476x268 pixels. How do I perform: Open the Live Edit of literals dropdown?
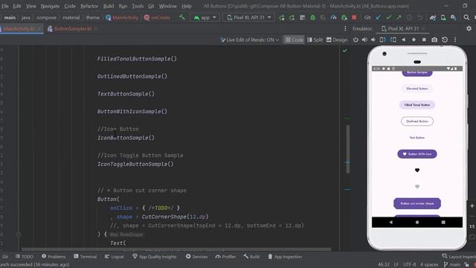pos(250,39)
